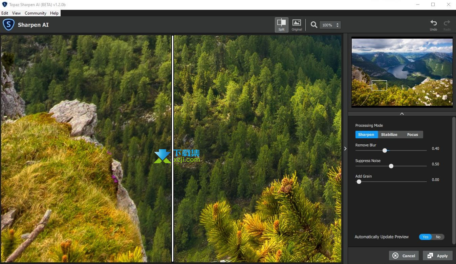This screenshot has width=456, height=264.
Task: Undo the last change
Action: (433, 25)
